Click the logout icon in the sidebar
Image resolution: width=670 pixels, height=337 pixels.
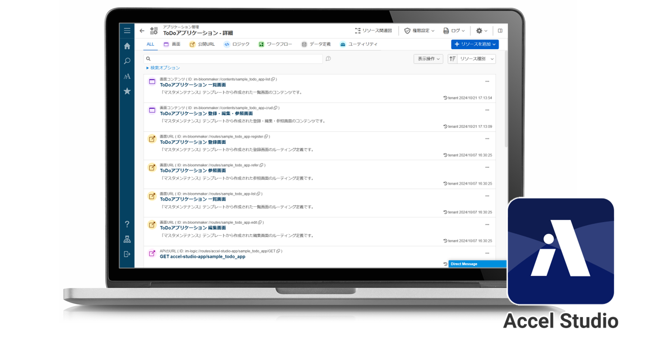[127, 254]
